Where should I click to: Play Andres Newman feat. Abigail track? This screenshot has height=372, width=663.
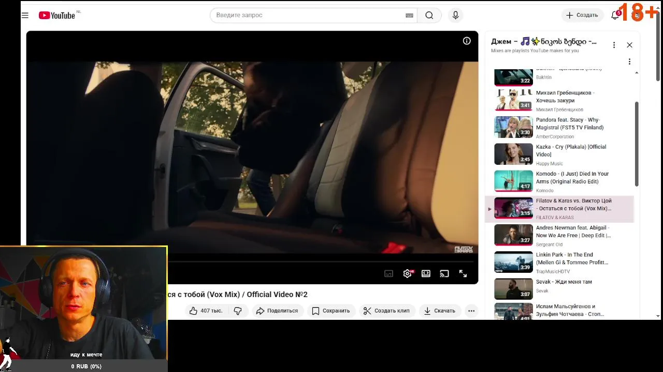(x=559, y=236)
